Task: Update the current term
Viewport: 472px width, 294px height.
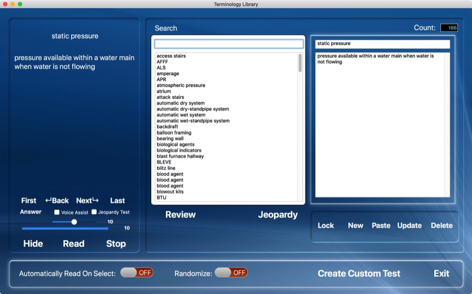Action: 409,226
